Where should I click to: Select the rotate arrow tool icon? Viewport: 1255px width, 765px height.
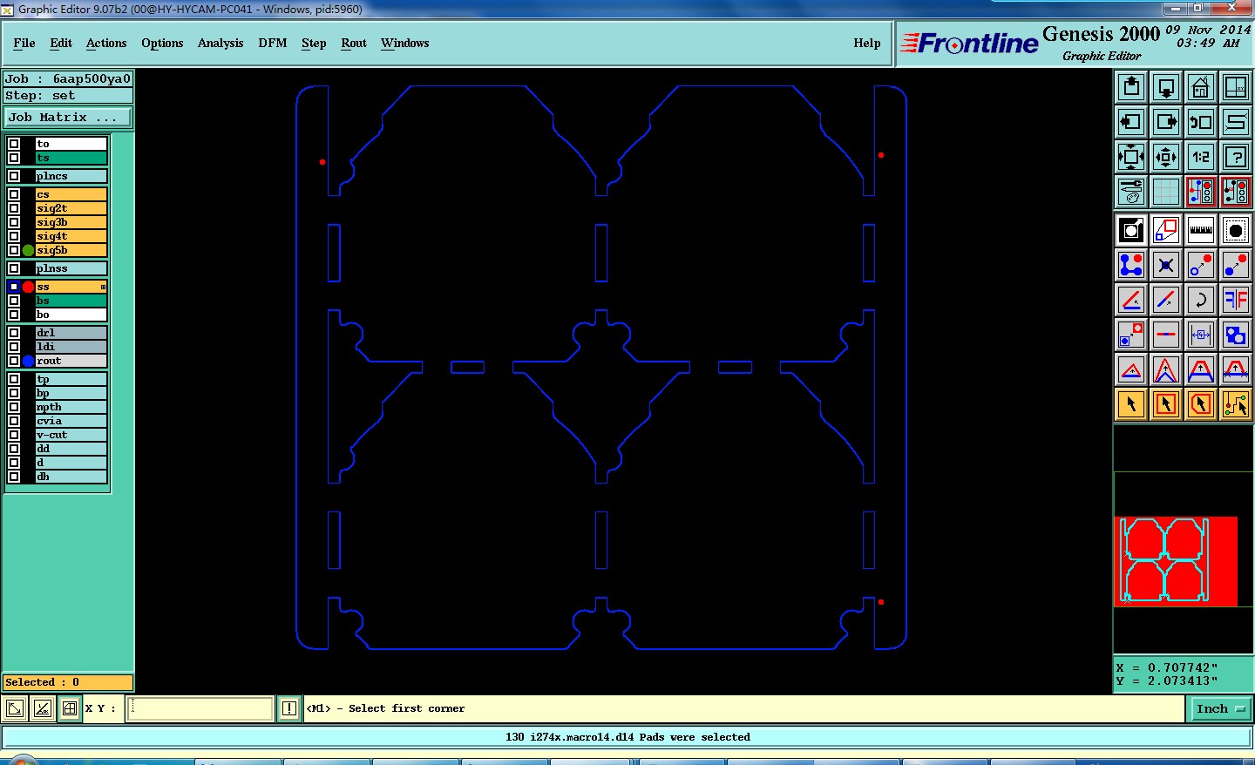1201,300
